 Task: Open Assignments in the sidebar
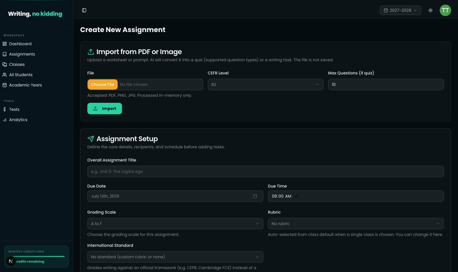tap(22, 54)
